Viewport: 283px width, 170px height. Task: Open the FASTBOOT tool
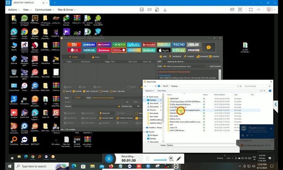(x=175, y=56)
